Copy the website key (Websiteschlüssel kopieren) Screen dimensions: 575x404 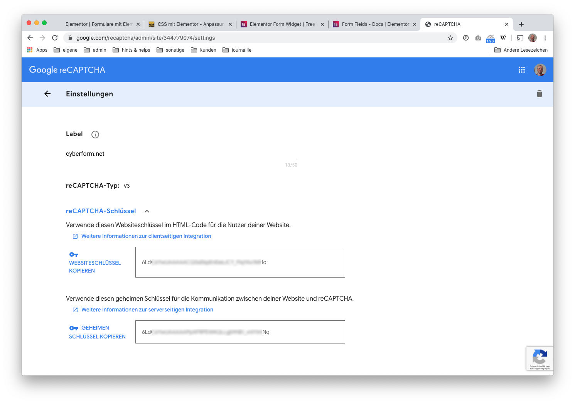(x=95, y=263)
